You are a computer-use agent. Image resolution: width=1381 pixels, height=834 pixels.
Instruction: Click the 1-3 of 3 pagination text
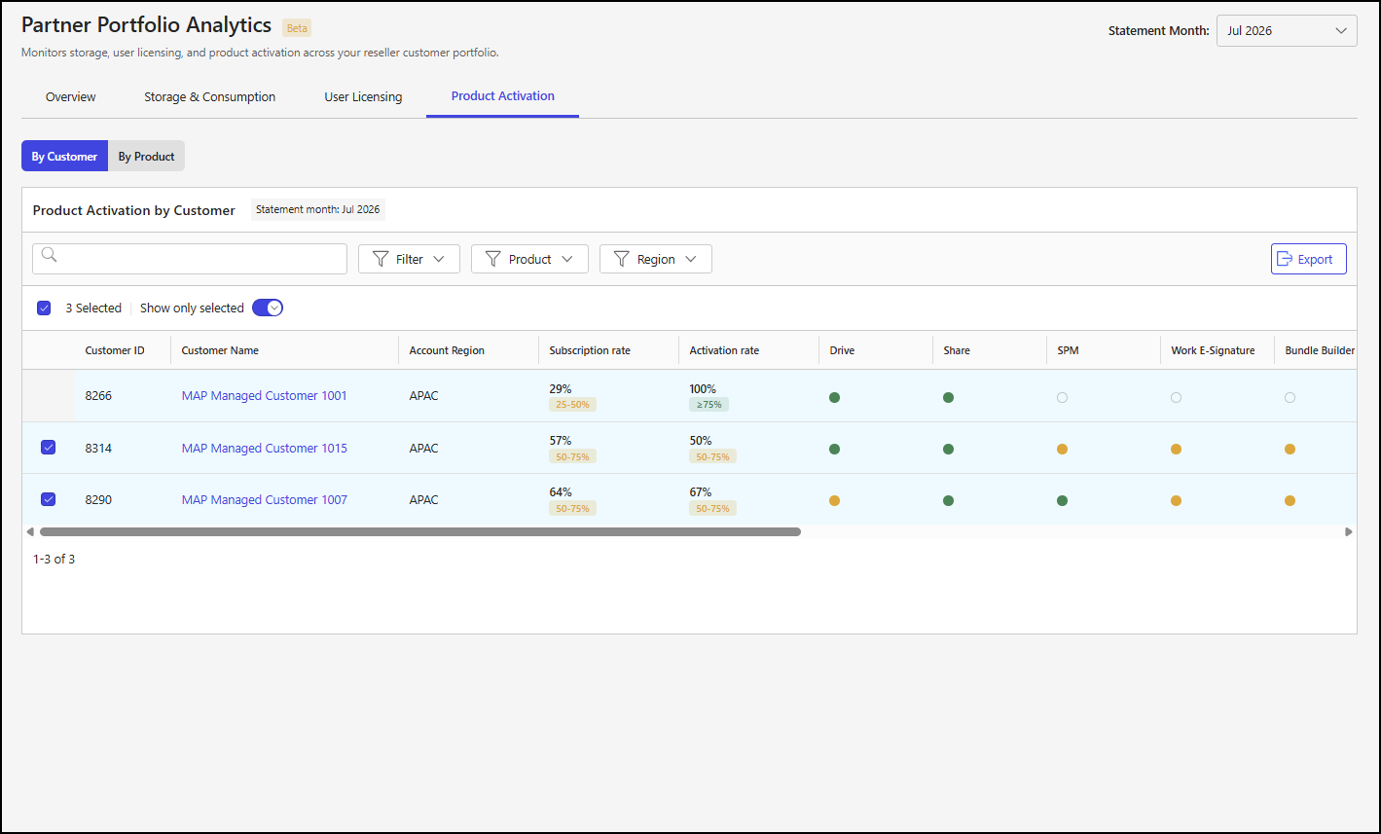tap(54, 559)
